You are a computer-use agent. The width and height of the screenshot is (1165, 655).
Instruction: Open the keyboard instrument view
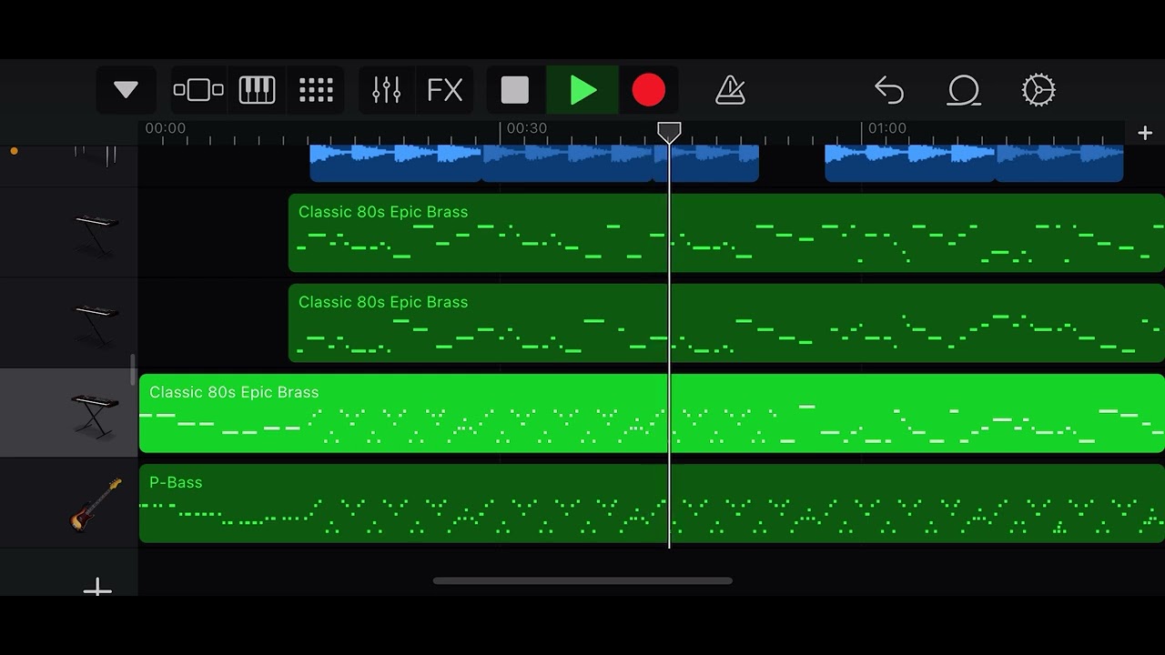tap(257, 90)
